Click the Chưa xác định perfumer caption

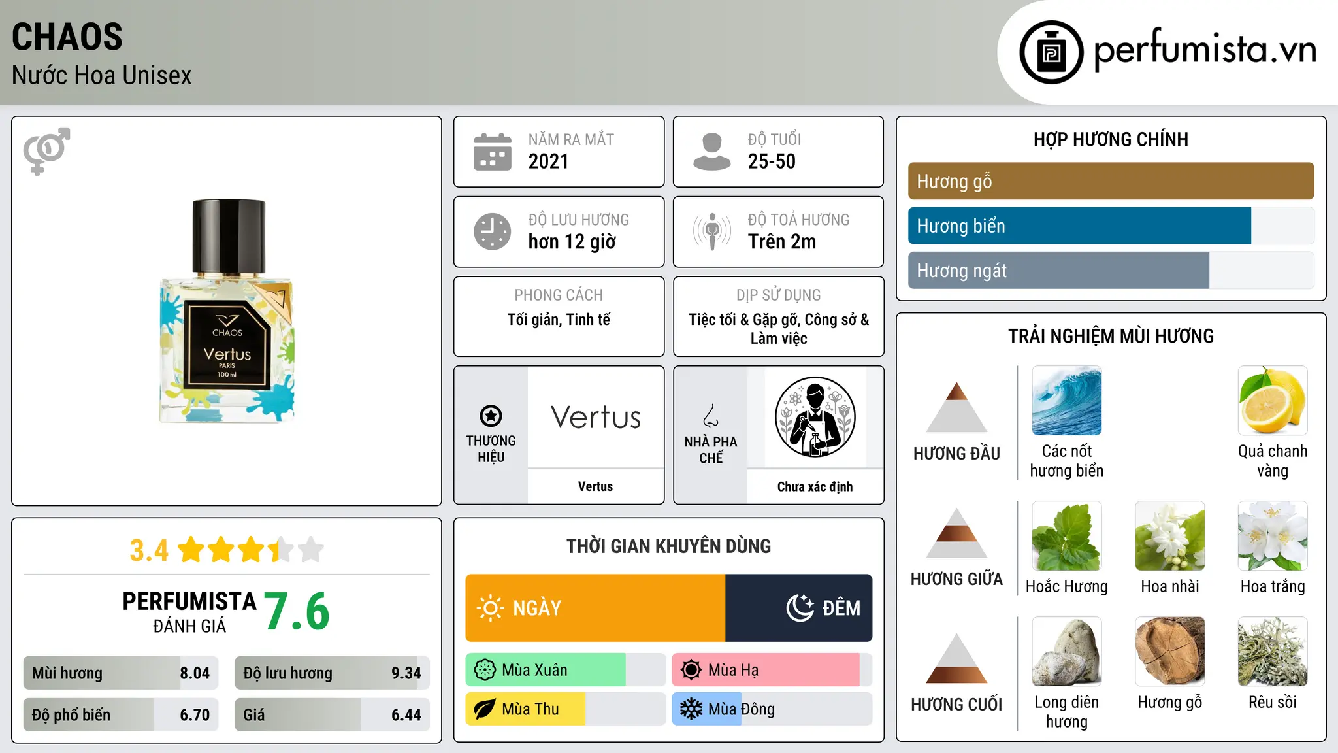click(x=815, y=486)
